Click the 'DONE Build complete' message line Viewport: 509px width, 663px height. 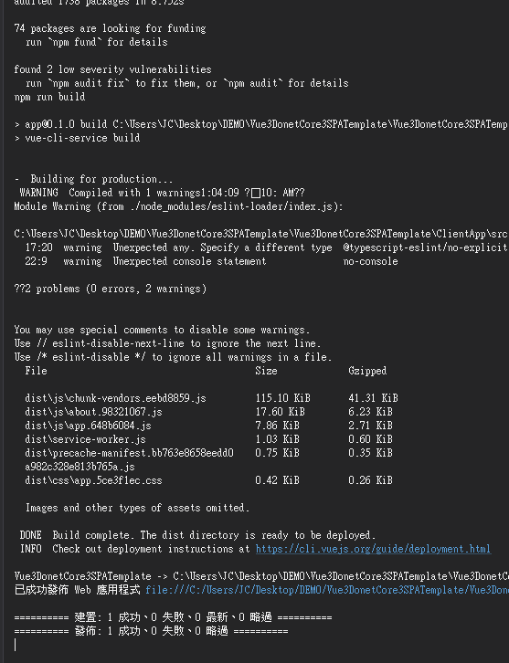[197, 535]
